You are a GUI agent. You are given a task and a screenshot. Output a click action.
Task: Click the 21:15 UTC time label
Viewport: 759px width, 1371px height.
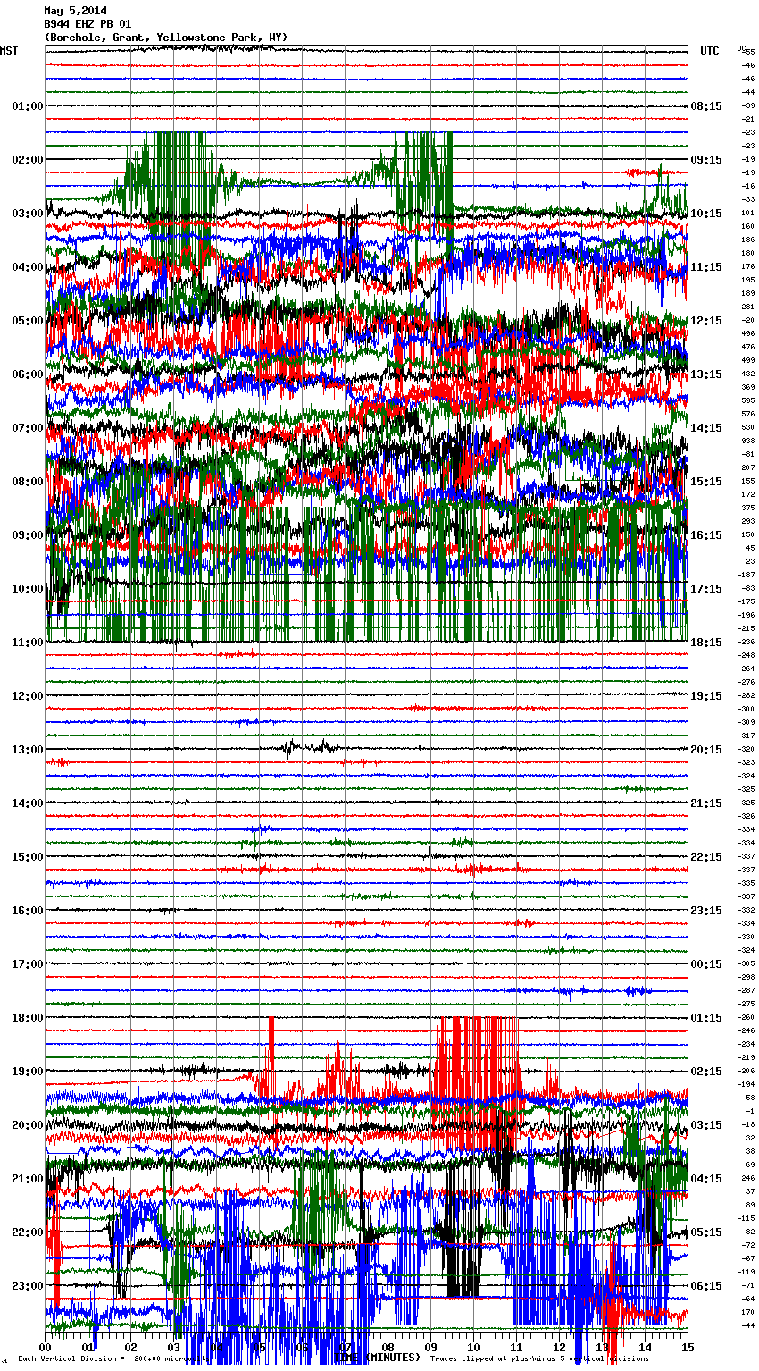(x=706, y=803)
